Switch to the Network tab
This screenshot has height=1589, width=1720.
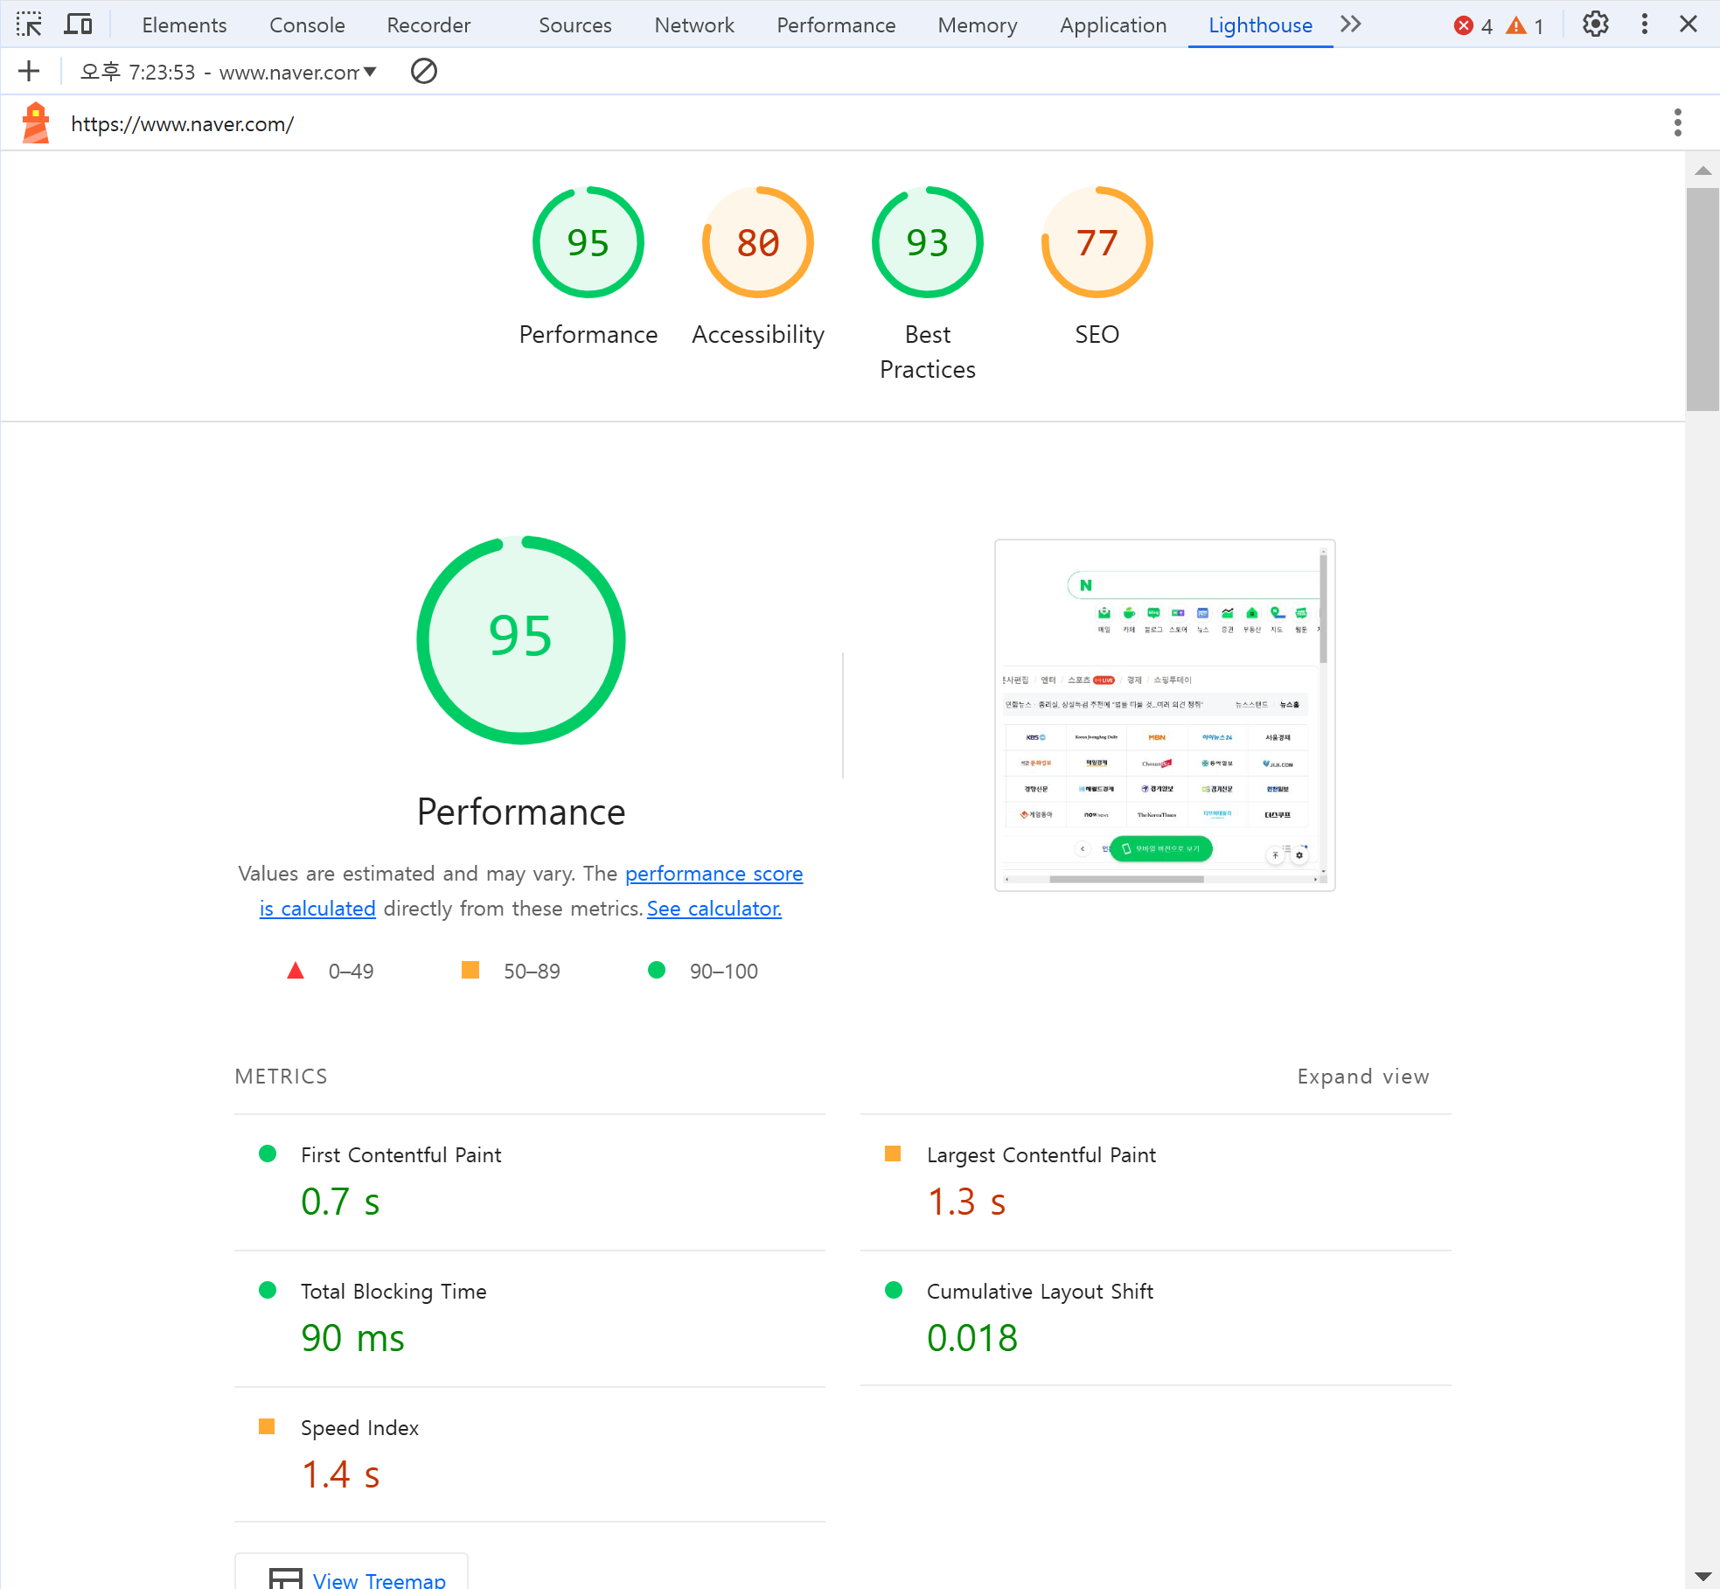tap(693, 25)
